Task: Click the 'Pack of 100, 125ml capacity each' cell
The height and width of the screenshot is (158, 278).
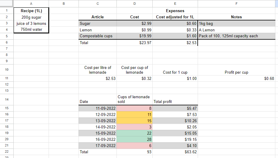Action: click(236, 36)
